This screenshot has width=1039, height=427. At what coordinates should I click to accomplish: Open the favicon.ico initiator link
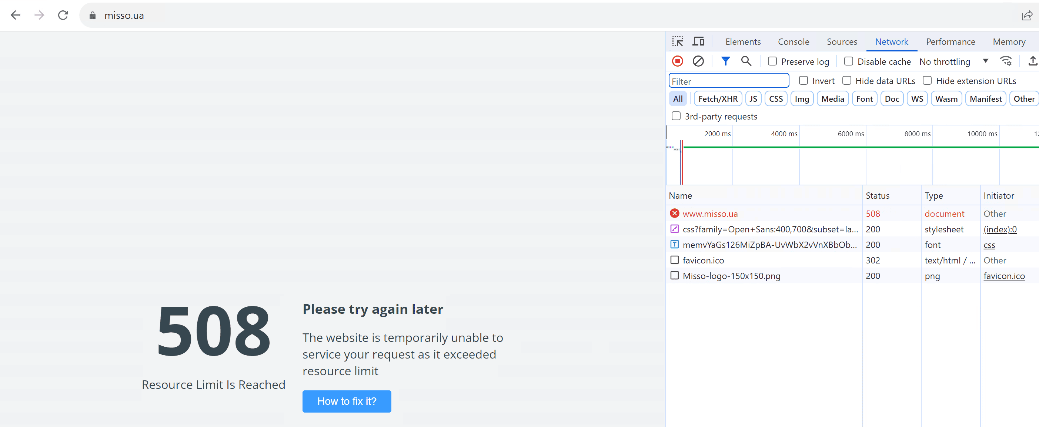pyautogui.click(x=1003, y=276)
